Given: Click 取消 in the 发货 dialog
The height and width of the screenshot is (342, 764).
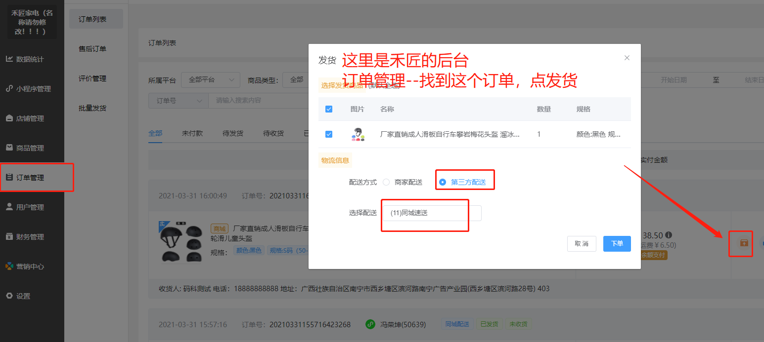Looking at the screenshot, I should pos(582,244).
